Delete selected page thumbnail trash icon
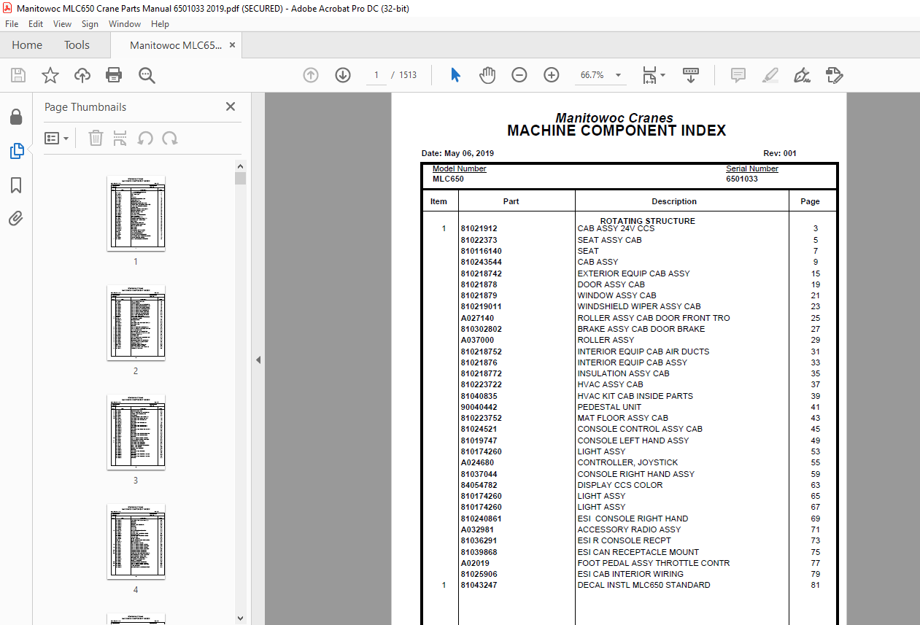 pyautogui.click(x=96, y=138)
